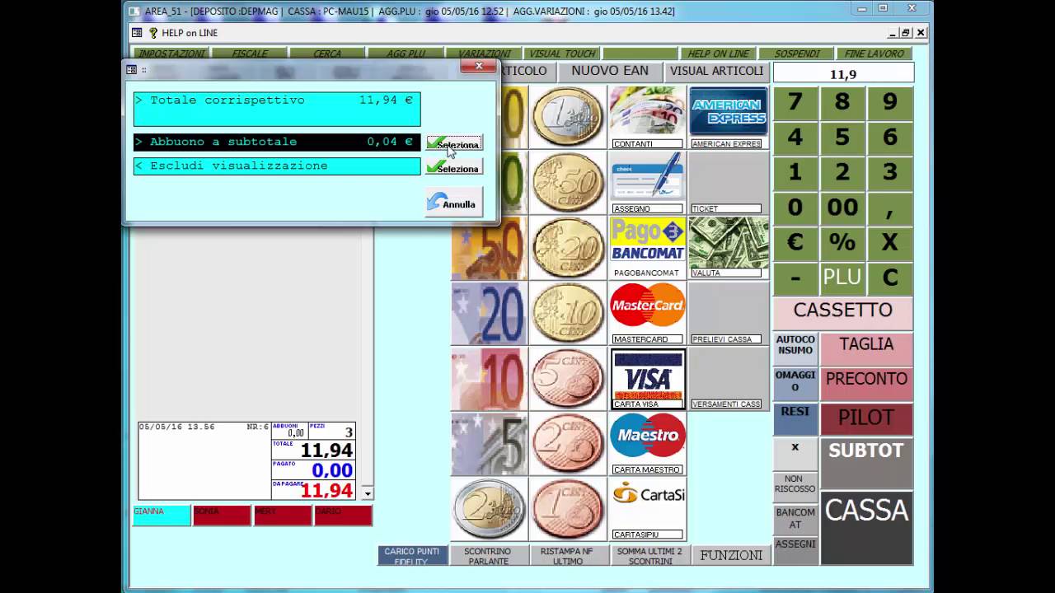Select operator GIANNA
Image resolution: width=1055 pixels, height=593 pixels.
(x=162, y=516)
